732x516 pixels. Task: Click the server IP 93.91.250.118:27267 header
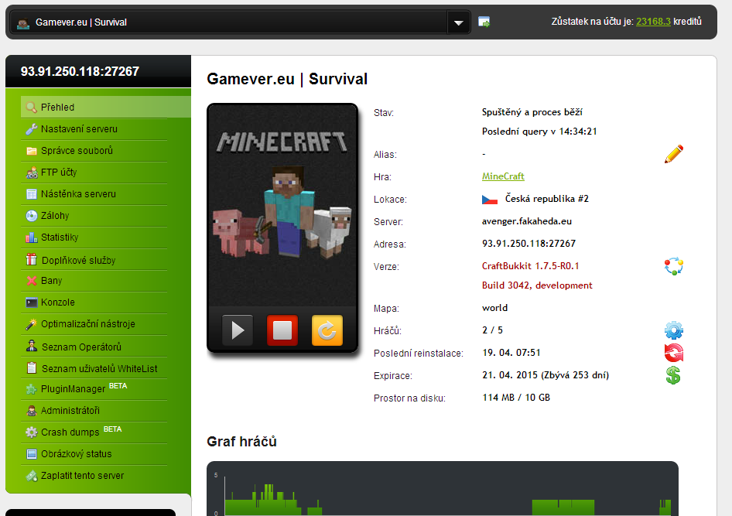[80, 71]
